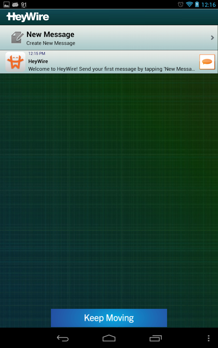Go back with Android back button
This screenshot has height=348, width=218.
[63, 338]
